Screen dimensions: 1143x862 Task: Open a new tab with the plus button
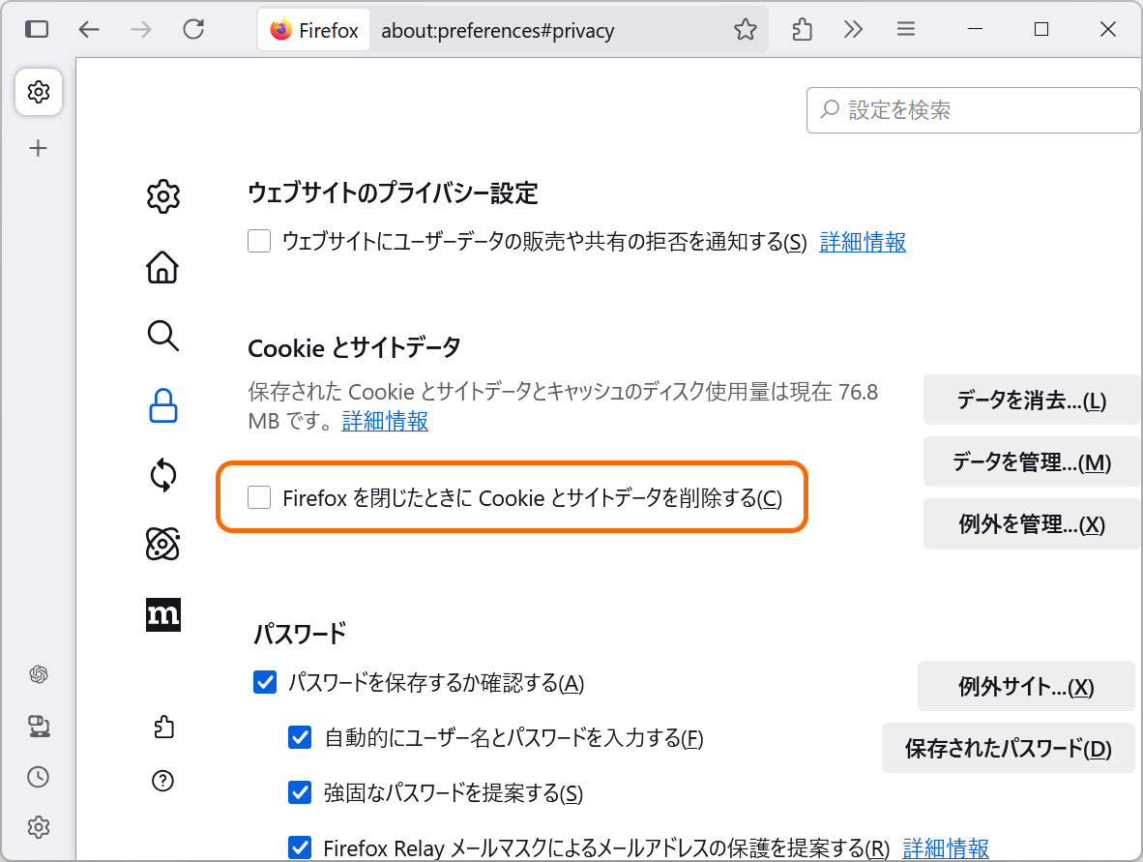point(39,147)
